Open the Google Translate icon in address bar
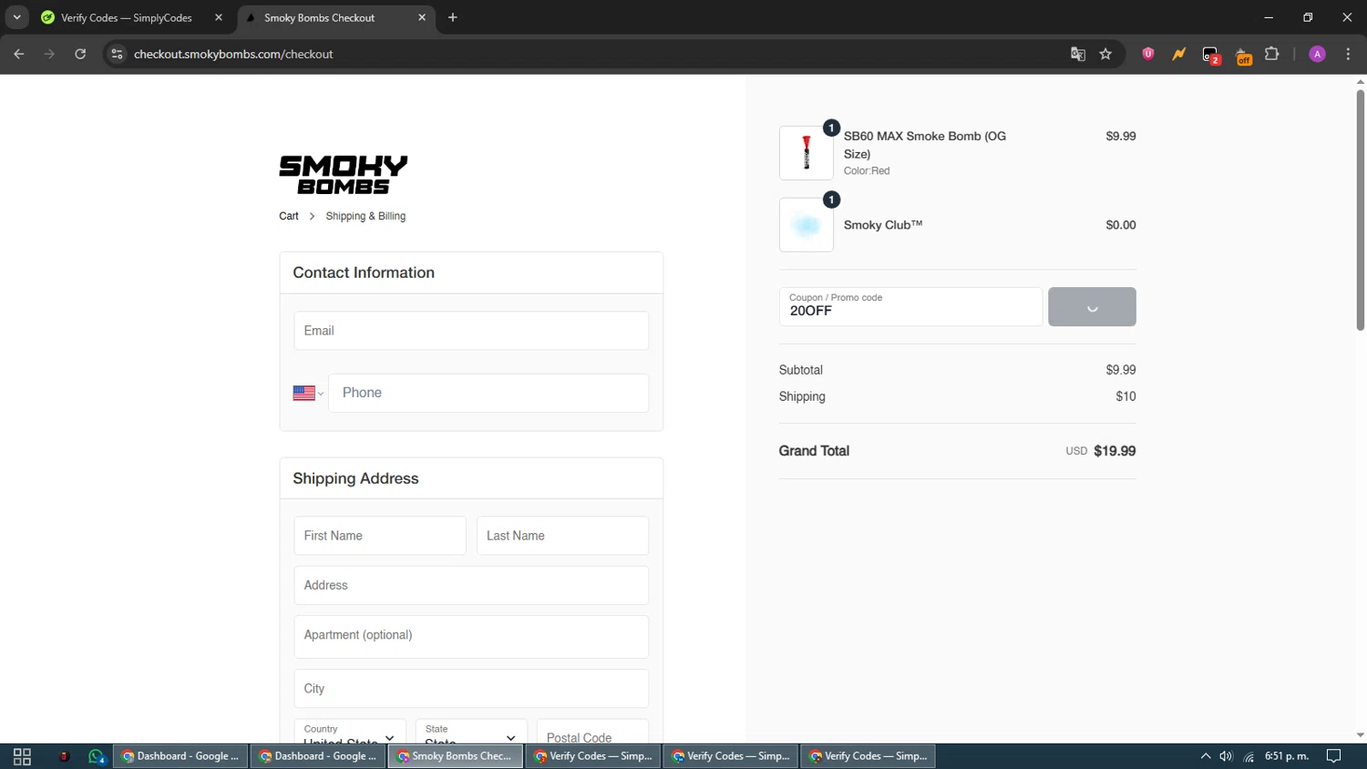The width and height of the screenshot is (1367, 769). [1078, 54]
